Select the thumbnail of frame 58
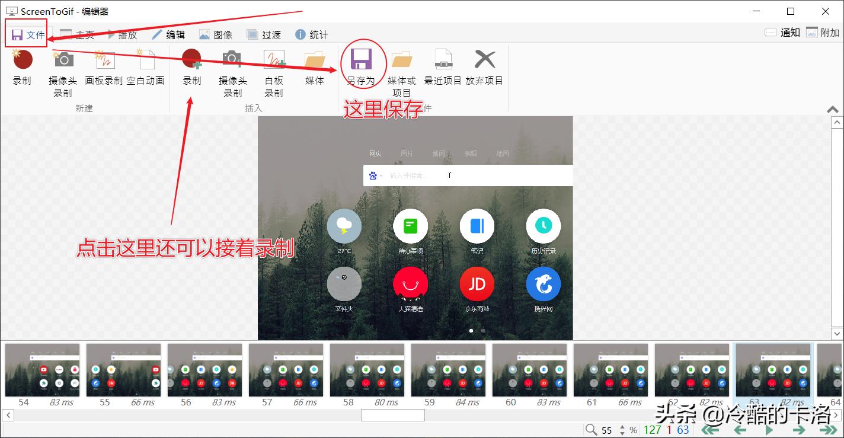 [367, 369]
